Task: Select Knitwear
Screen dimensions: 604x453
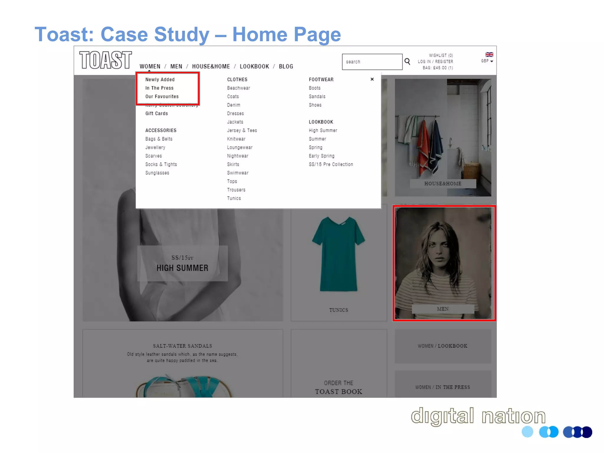Action: coord(236,139)
